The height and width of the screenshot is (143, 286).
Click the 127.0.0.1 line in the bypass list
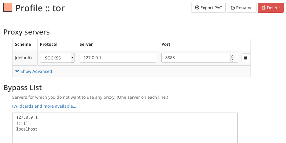[27, 117]
